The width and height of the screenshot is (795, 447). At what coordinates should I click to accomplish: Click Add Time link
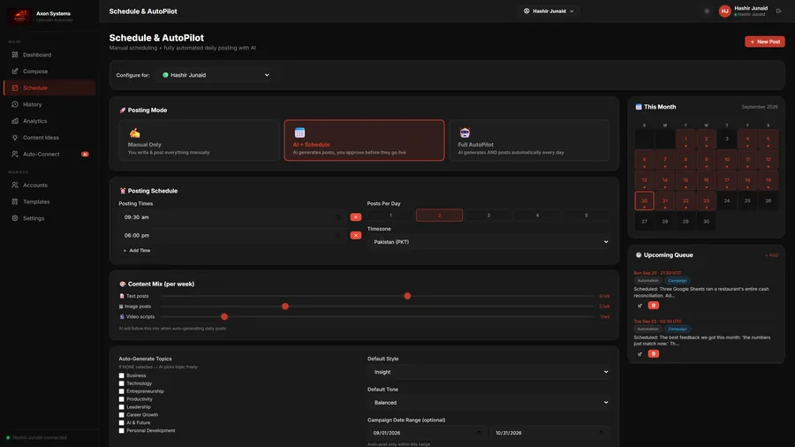coord(136,250)
